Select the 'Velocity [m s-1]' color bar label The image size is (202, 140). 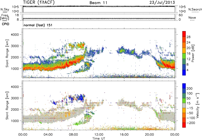(x=197, y=105)
